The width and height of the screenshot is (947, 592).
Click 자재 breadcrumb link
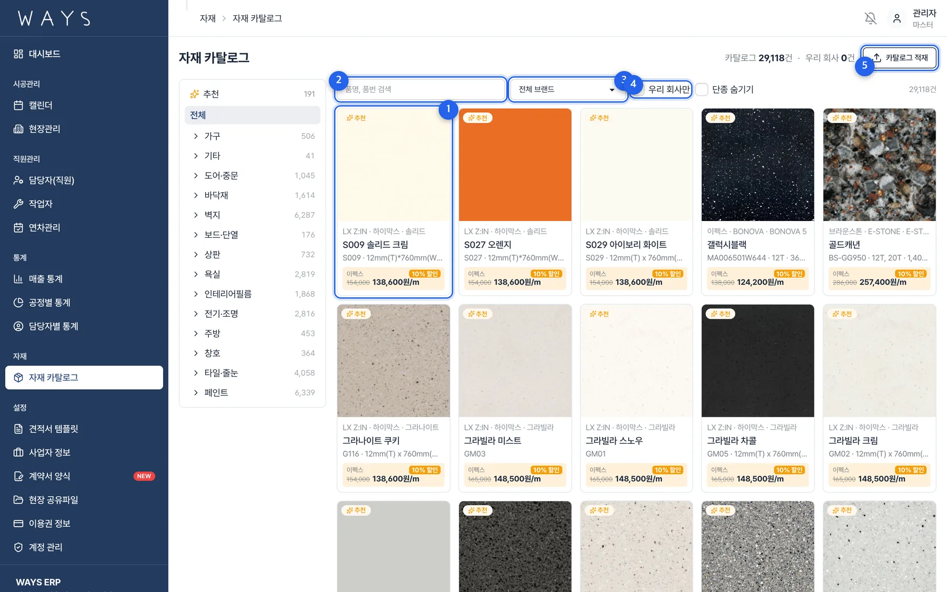(208, 18)
